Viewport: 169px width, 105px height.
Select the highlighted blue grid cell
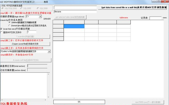74,26
